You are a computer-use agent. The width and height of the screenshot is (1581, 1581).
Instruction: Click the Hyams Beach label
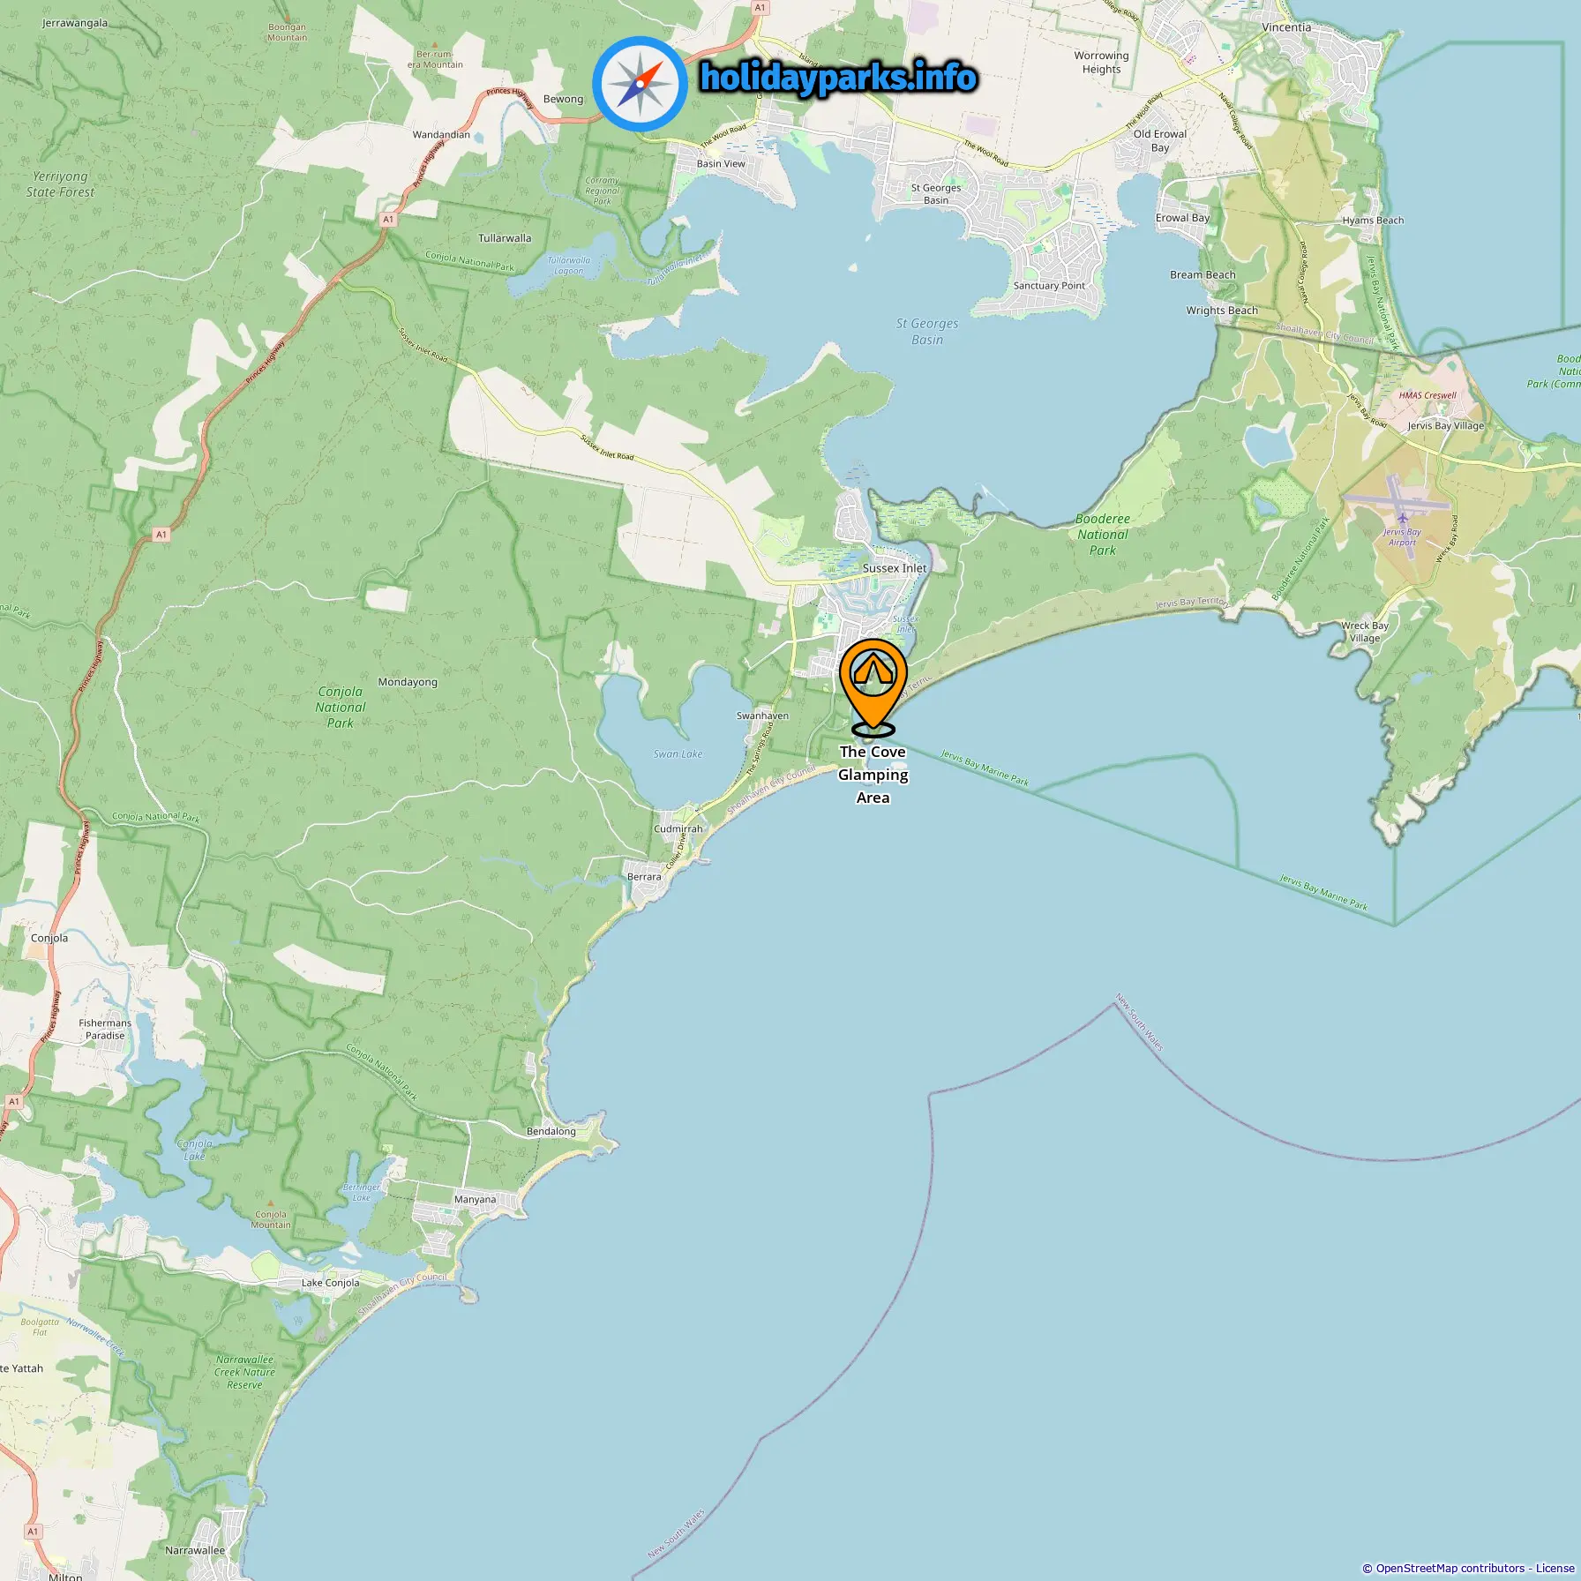1373,221
